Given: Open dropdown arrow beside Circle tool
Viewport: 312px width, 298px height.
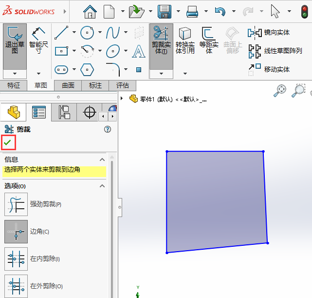Looking at the screenshot, I should click(x=100, y=32).
